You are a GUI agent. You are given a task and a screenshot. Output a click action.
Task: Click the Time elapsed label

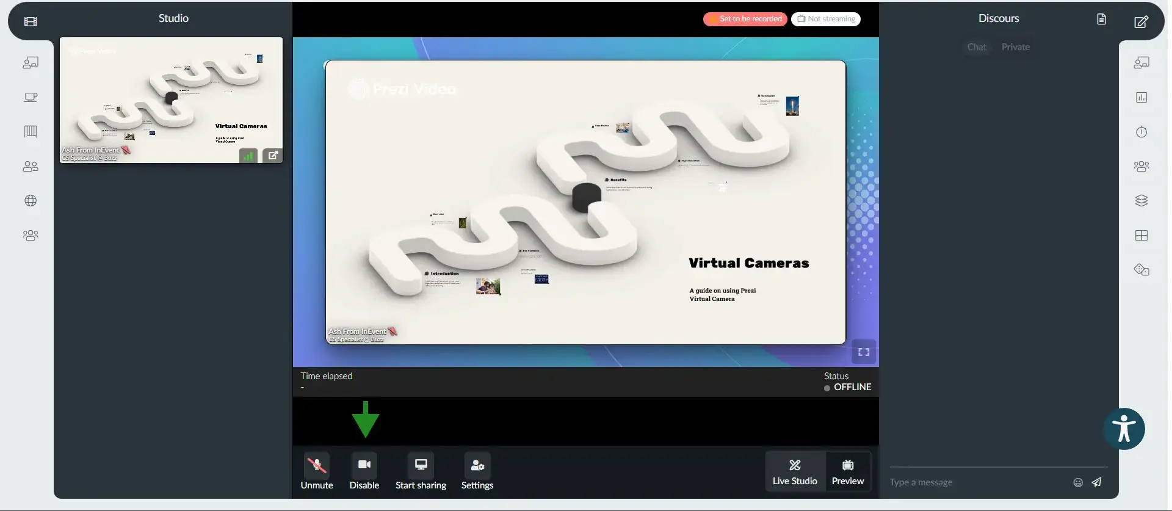(327, 376)
